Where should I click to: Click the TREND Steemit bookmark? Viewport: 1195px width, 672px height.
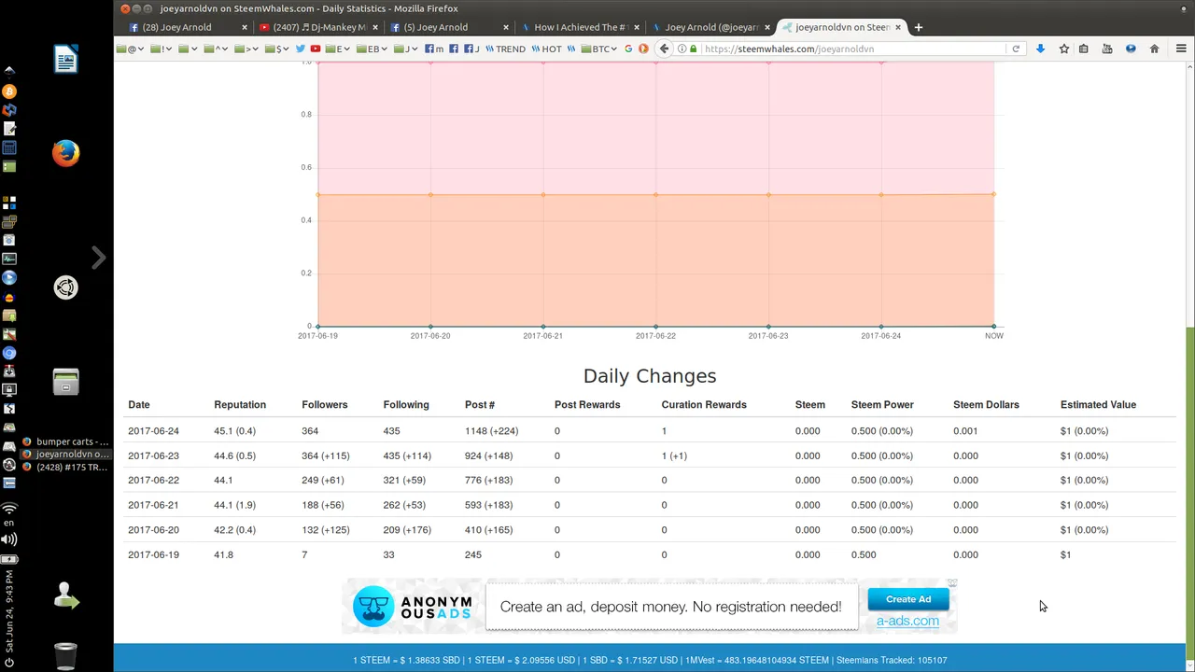click(505, 49)
